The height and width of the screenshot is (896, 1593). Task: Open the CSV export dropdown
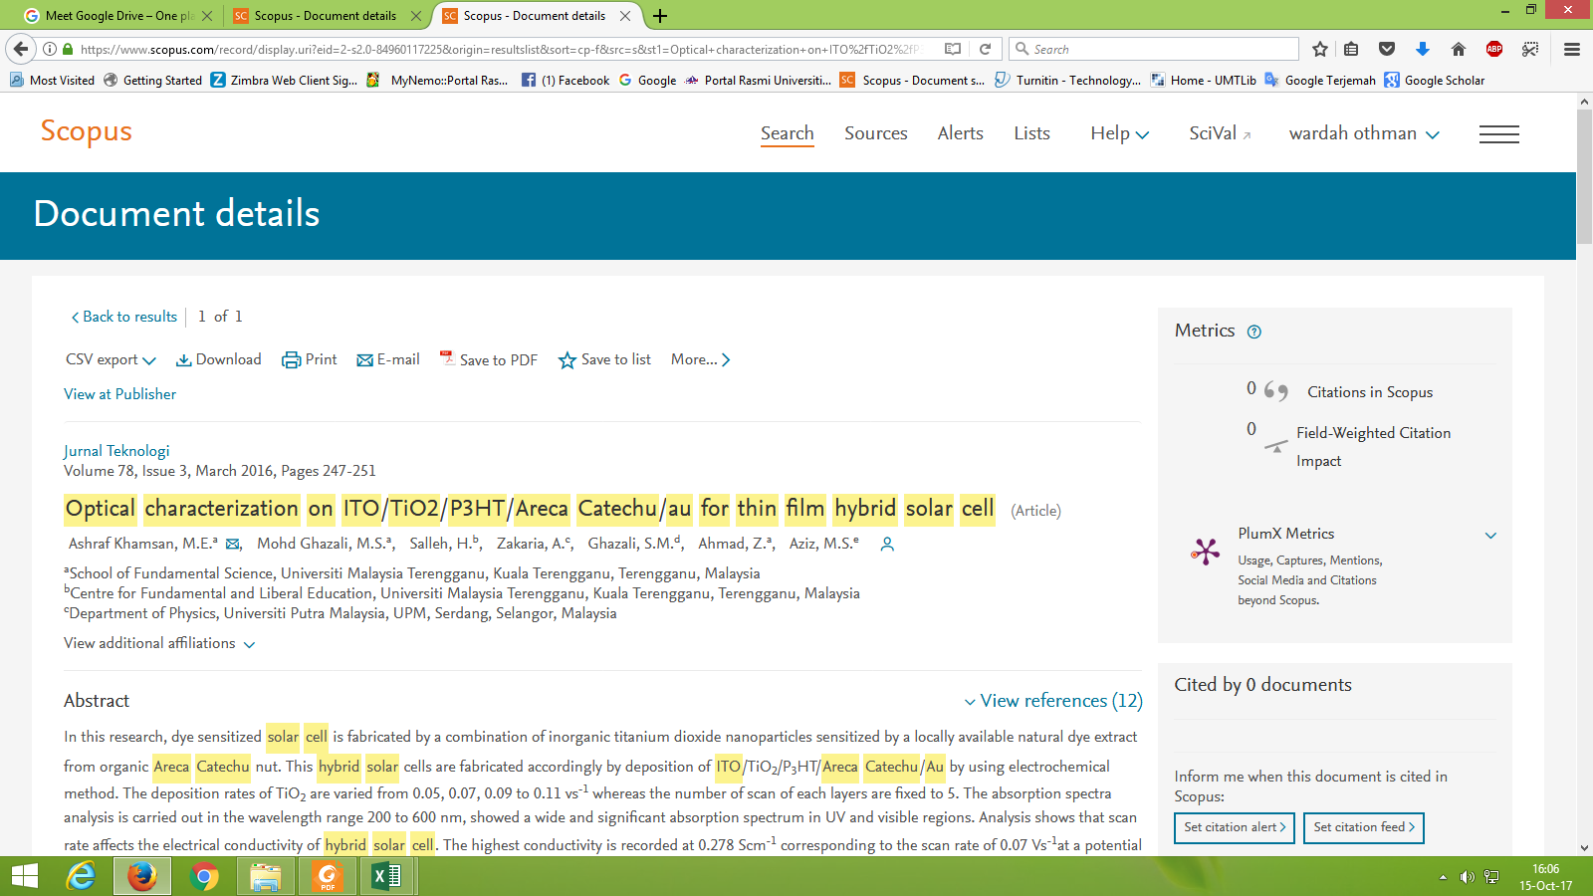coord(111,359)
